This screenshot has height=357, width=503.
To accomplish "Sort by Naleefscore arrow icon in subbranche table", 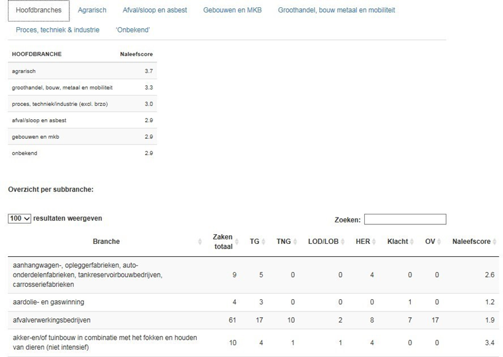I will (495, 242).
